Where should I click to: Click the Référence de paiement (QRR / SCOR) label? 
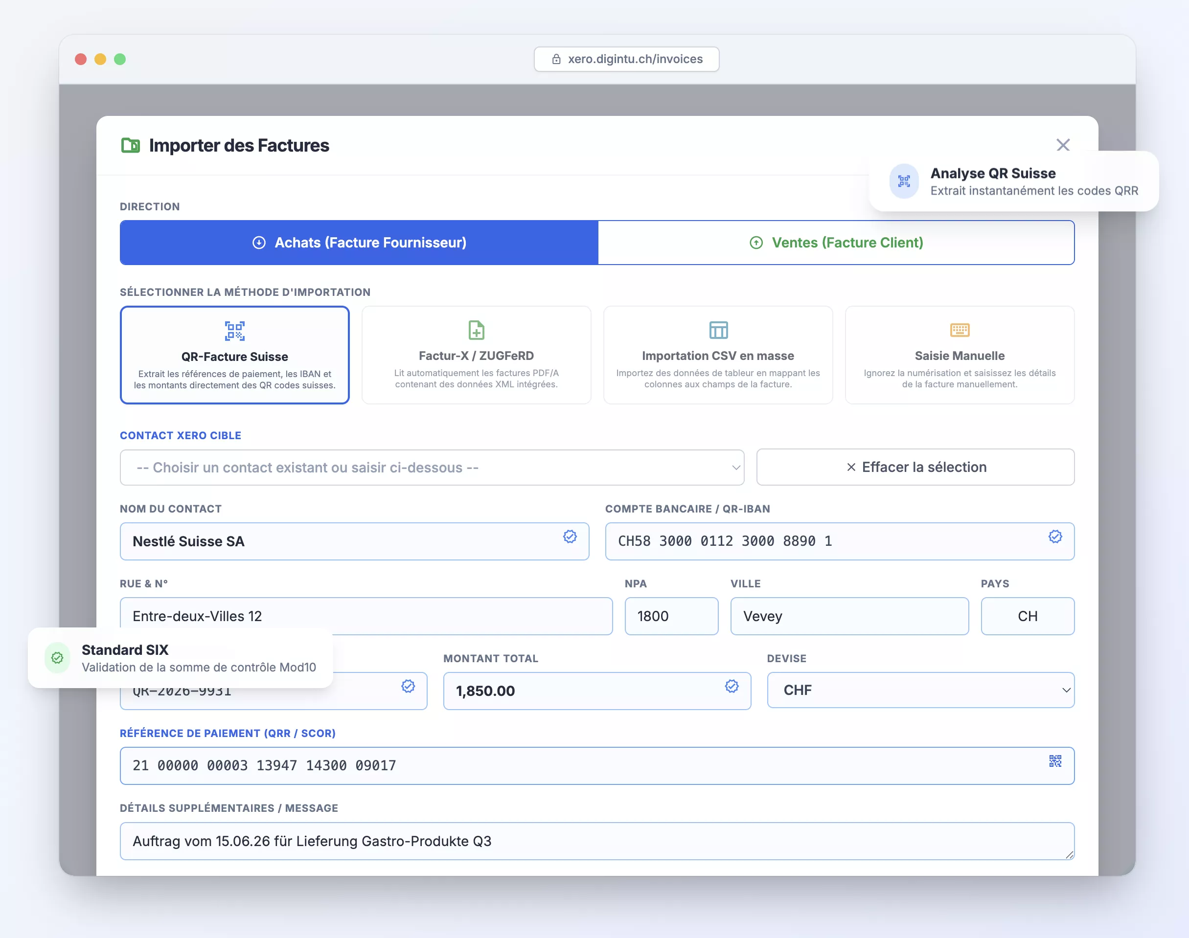tap(228, 734)
